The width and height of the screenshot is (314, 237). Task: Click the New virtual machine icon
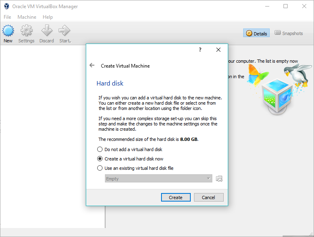(8, 31)
